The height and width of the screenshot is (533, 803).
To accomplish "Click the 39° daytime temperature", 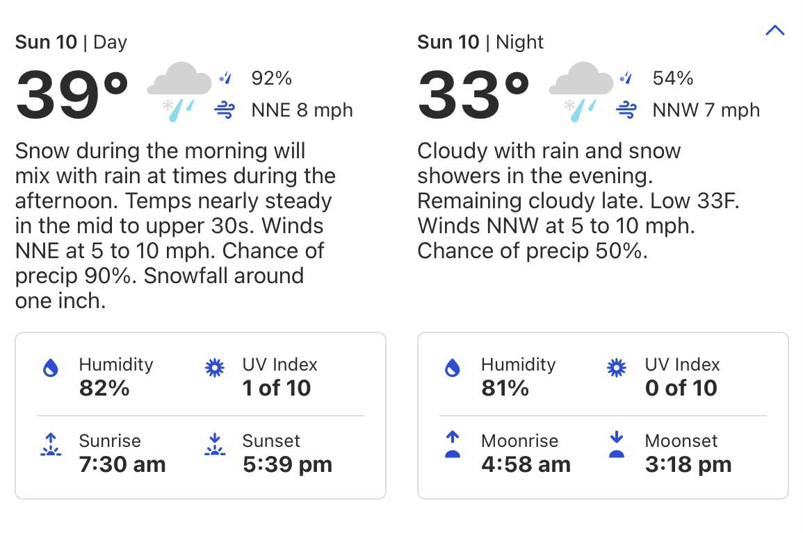I will (x=72, y=94).
